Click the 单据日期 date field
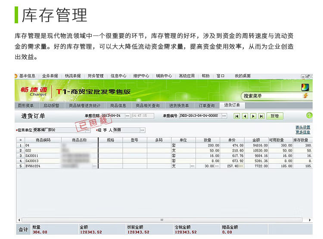Viewport: 323px width, 239px height. (113, 116)
